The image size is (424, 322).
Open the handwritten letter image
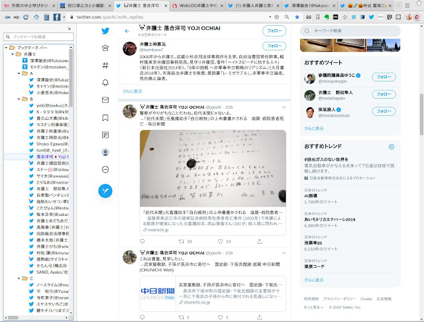click(x=213, y=168)
